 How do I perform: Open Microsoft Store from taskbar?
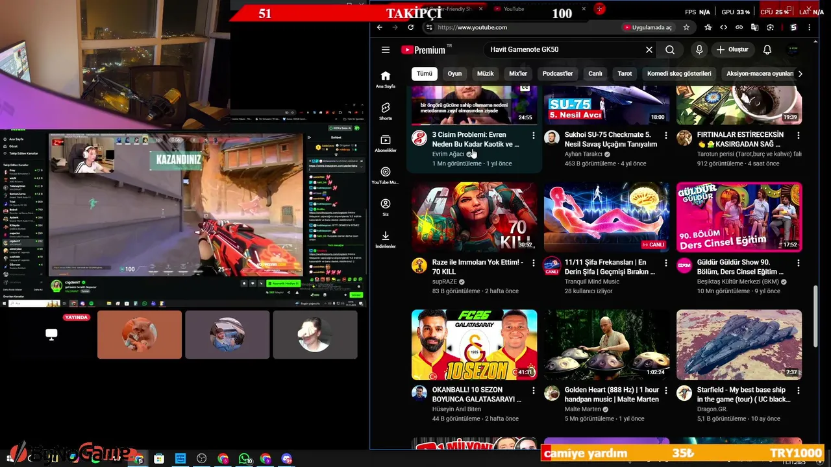(159, 459)
